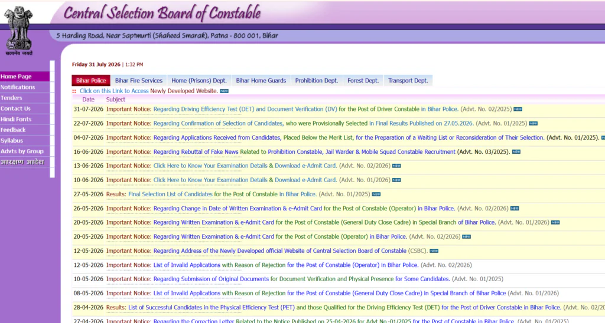Click NEW badge on 26-05-2026 notice

pyautogui.click(x=515, y=209)
